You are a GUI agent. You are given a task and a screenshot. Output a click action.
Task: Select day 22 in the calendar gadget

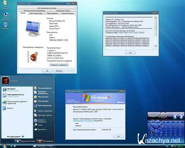[180, 132]
